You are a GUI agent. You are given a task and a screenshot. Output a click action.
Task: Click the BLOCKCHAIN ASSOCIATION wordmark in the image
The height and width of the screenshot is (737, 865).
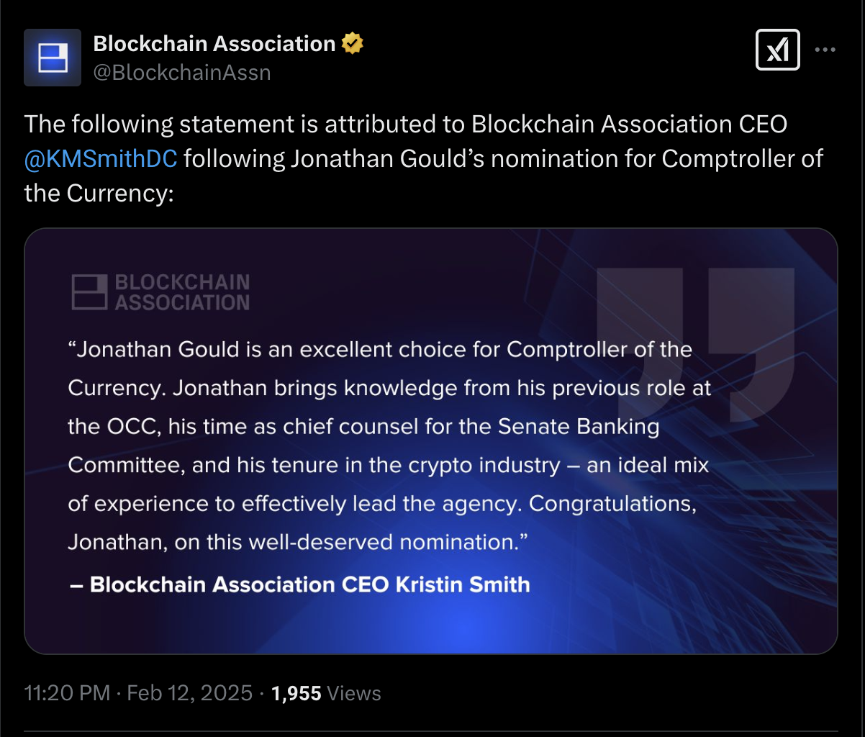click(x=182, y=291)
